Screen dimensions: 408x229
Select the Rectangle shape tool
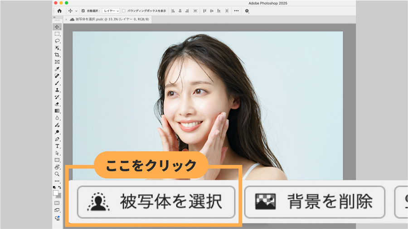click(57, 160)
